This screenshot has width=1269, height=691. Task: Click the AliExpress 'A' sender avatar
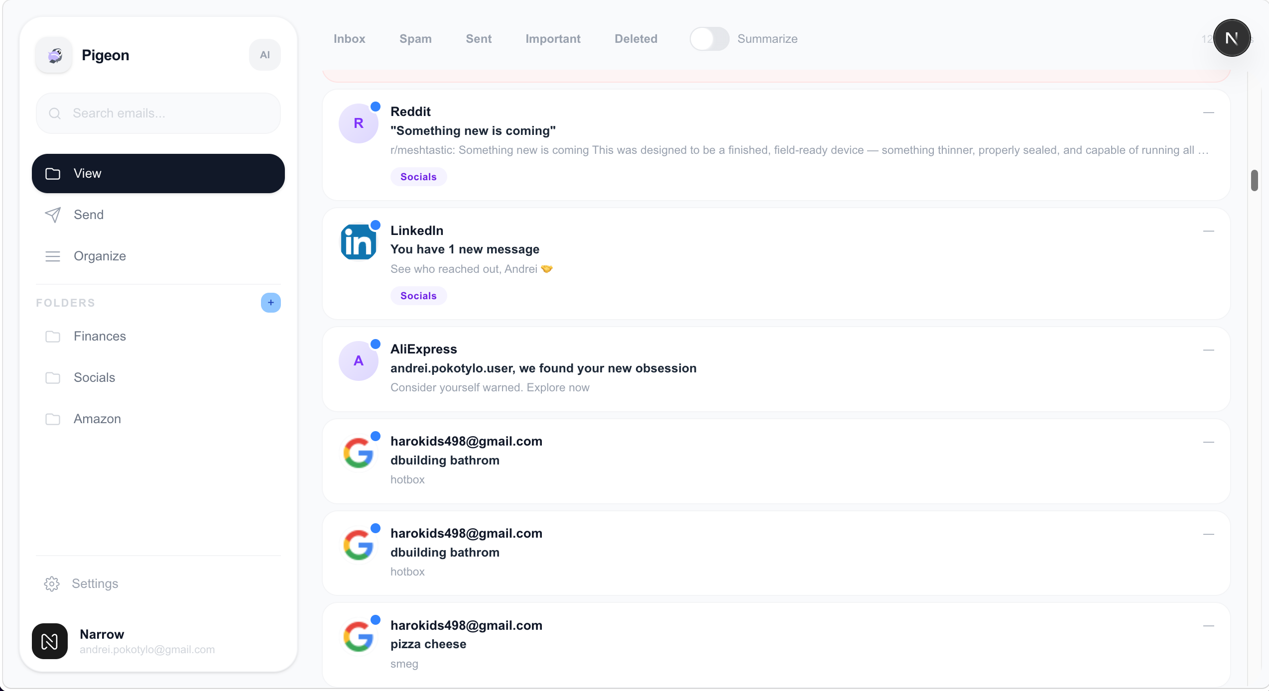358,361
